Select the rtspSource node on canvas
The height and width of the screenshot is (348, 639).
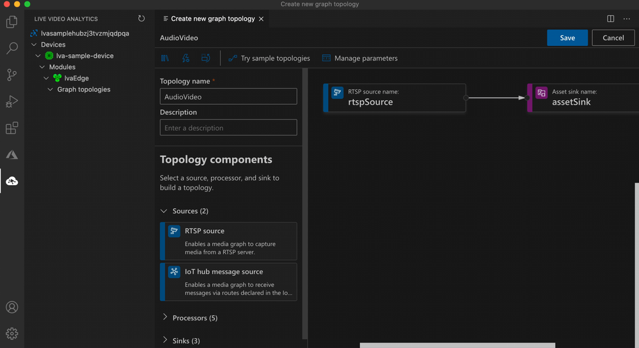click(395, 98)
